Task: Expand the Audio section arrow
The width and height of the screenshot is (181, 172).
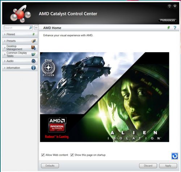Action: tap(5, 61)
